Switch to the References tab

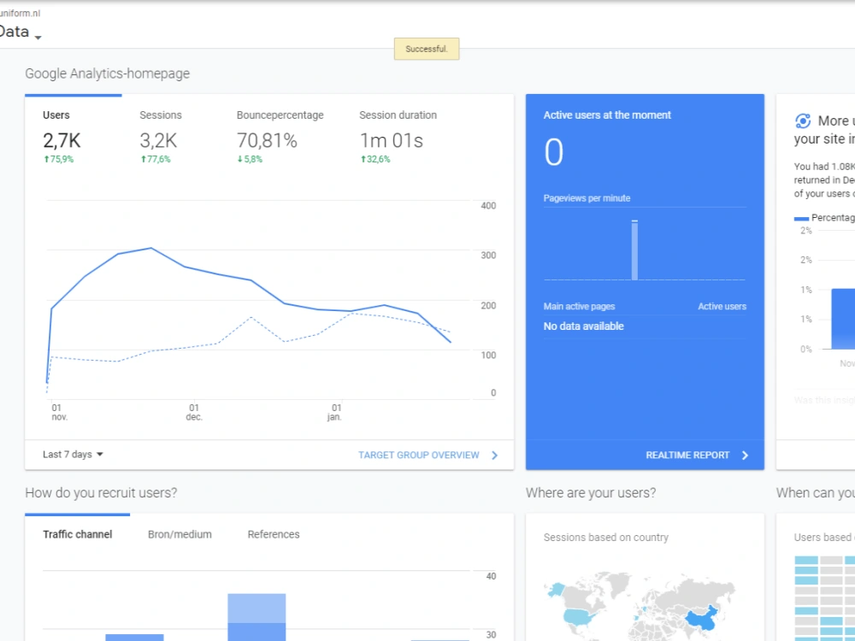coord(274,534)
